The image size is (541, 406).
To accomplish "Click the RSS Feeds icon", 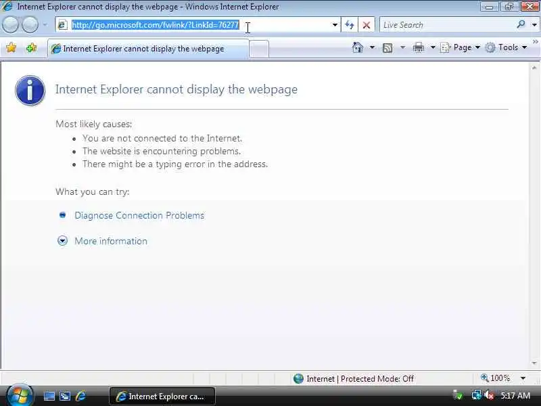I will pos(387,47).
